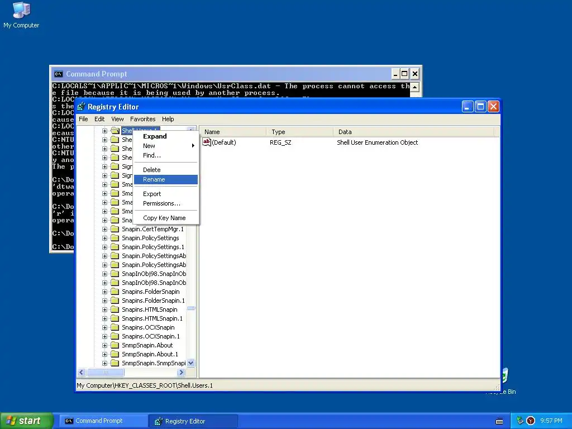Click tree vertical scrollbar down arrow
Image resolution: width=572 pixels, height=429 pixels.
coord(191,363)
